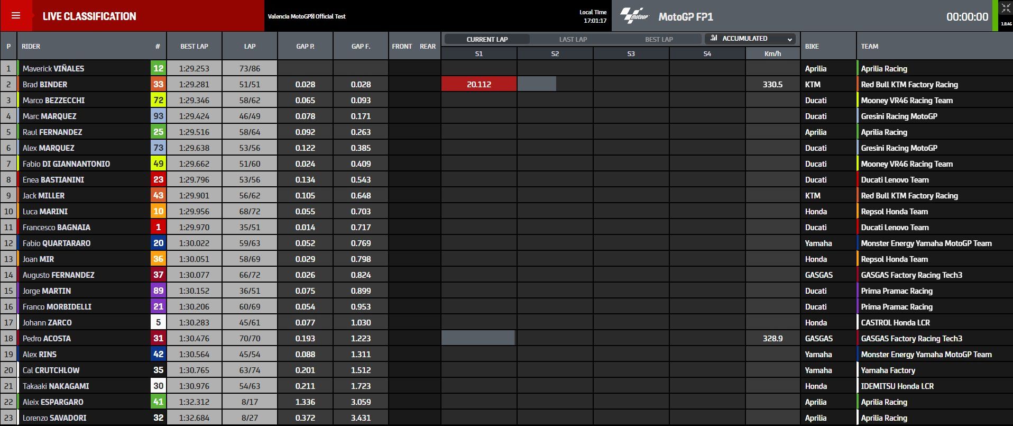Select rider Aleix ESPARGARO

tap(53, 402)
